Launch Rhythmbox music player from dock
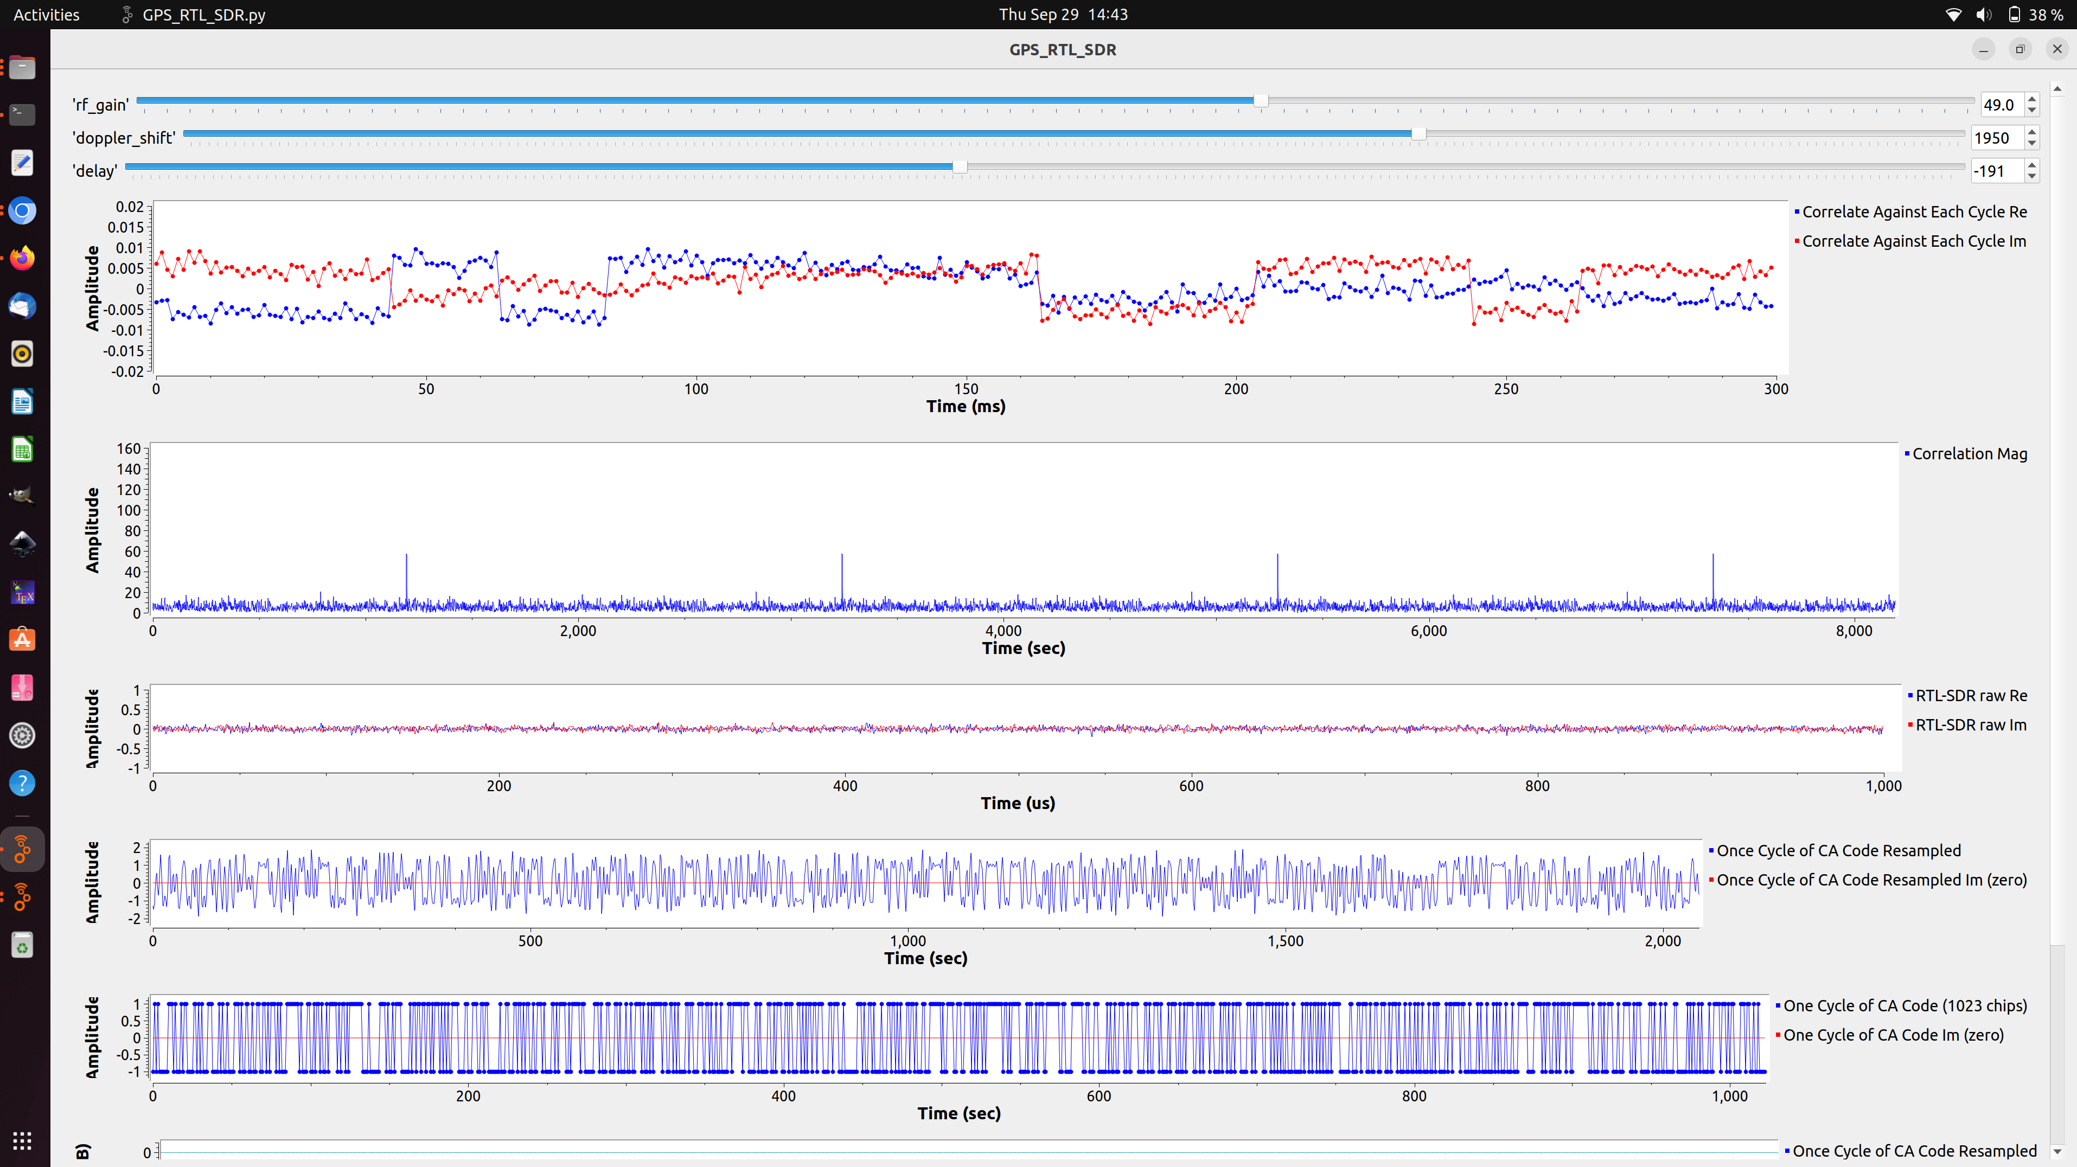Screen dimensions: 2077x1167 click(x=23, y=354)
